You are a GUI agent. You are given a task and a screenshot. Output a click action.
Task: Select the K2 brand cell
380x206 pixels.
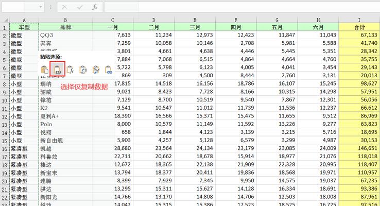[x=65, y=108]
